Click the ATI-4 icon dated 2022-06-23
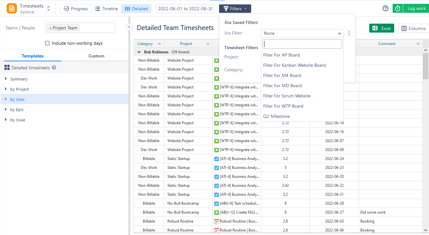429x235 pixels. click(x=217, y=168)
